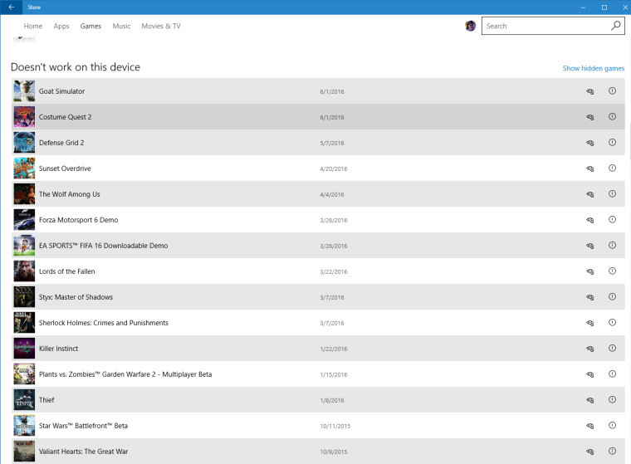The image size is (631, 464).
Task: Hide Goat Simulator using its eye icon
Action: (590, 91)
